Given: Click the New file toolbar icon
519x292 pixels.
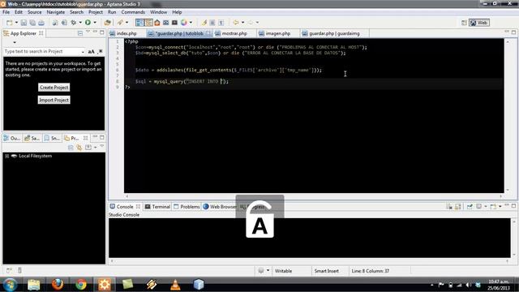Looking at the screenshot, I should pyautogui.click(x=9, y=23).
